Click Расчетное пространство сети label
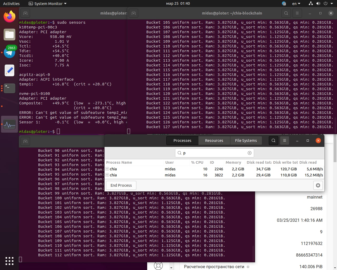Screen dimensions: 337x270 pos(214,267)
